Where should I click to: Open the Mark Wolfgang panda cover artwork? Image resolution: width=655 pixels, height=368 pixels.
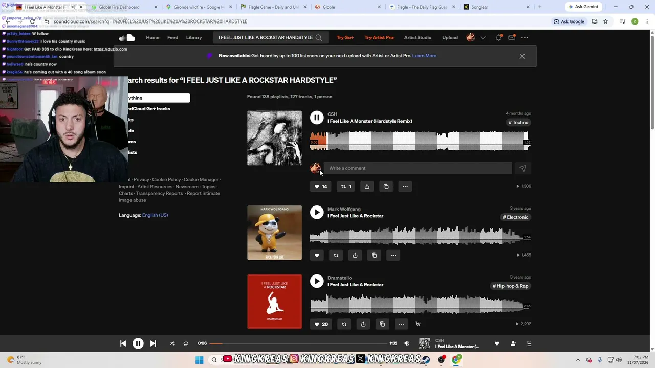[x=274, y=233]
